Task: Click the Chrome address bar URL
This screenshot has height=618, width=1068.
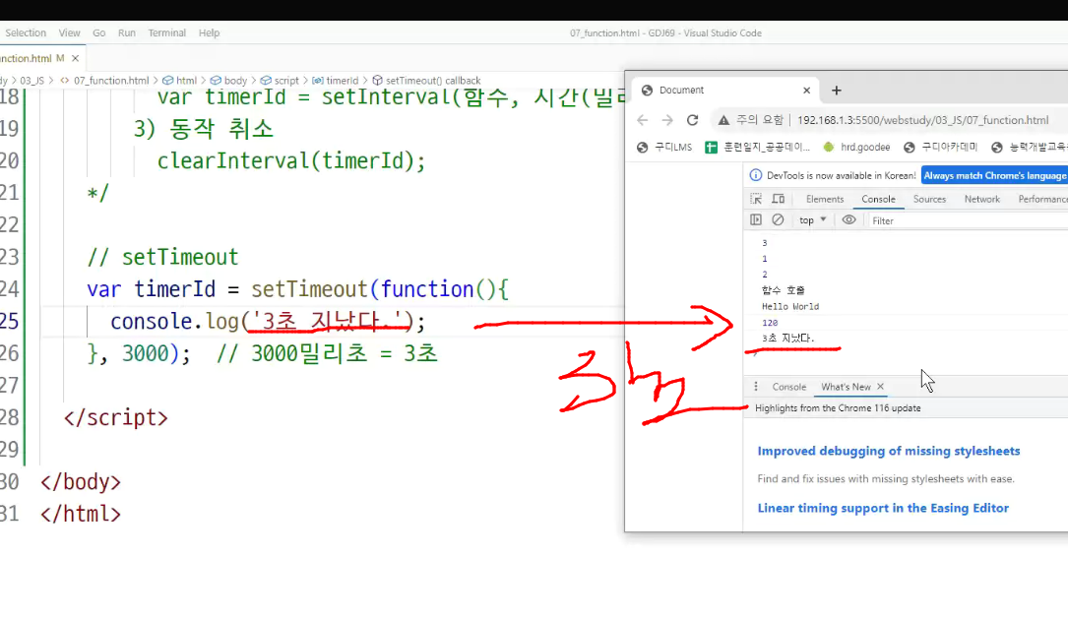Action: pyautogui.click(x=923, y=120)
